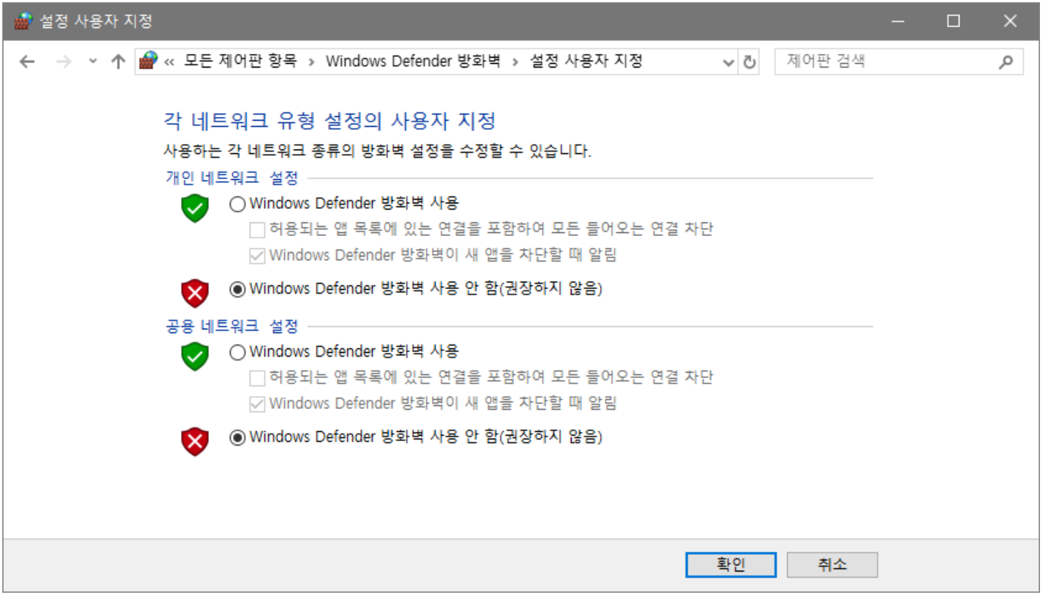The image size is (1043, 595).
Task: Click the red shield icon under 공용 네트워크 설정
Action: click(195, 442)
